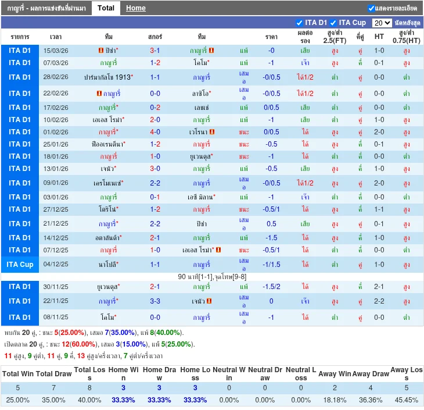Open the 3-3 score versus เจนัว
Screen dimensions: 424x410
coord(155,301)
